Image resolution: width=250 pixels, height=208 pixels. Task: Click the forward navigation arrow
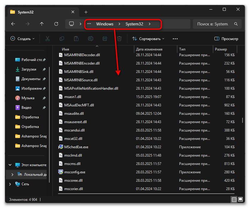point(28,24)
